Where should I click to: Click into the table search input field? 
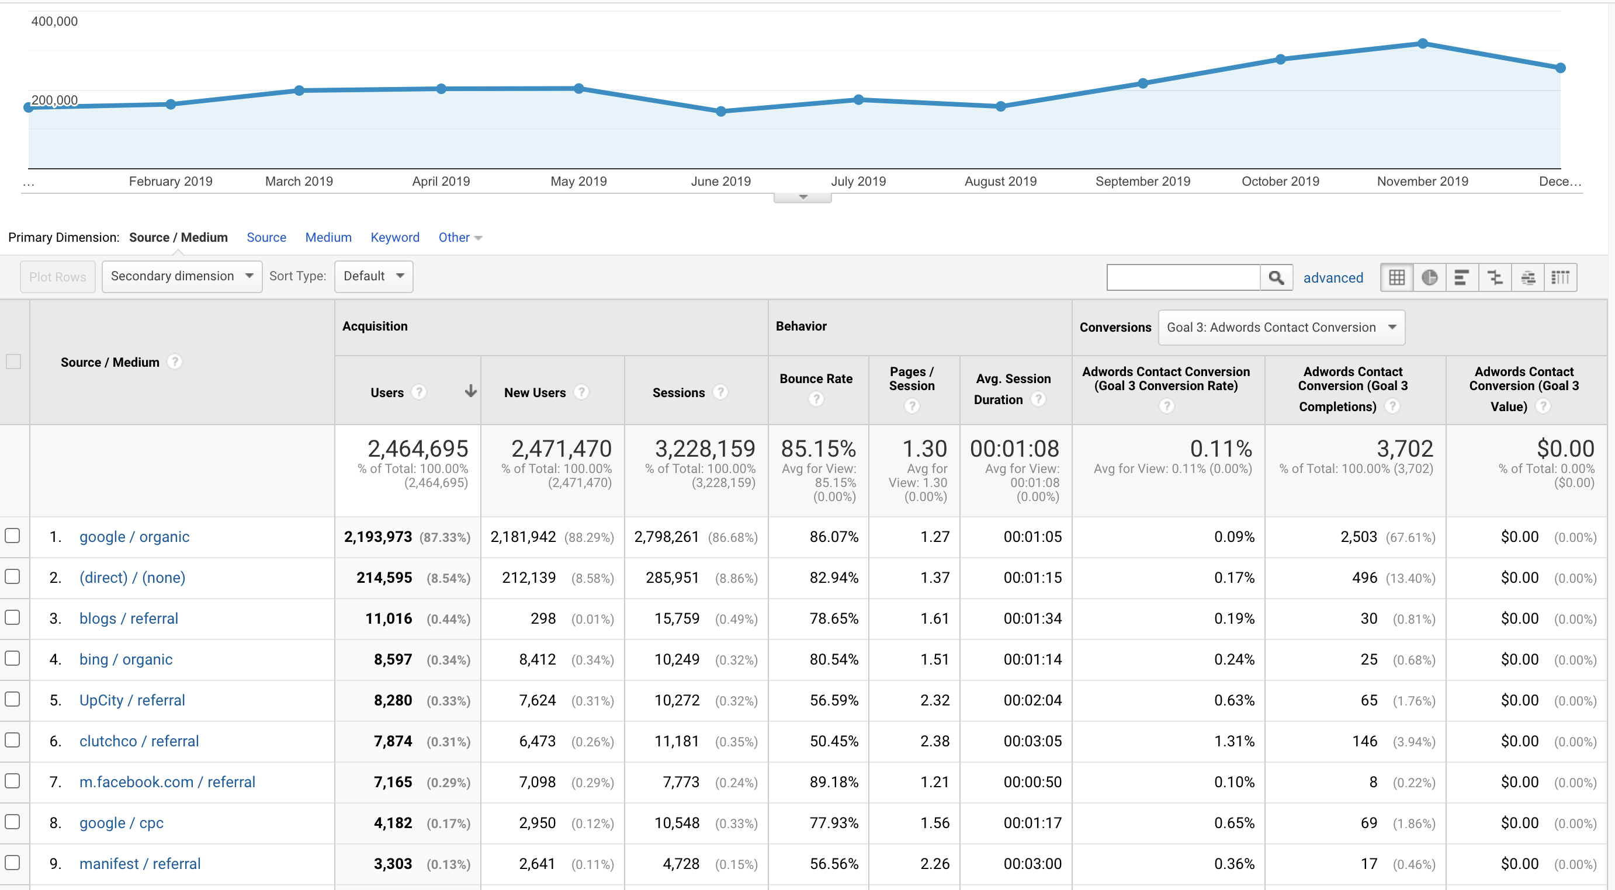point(1183,277)
